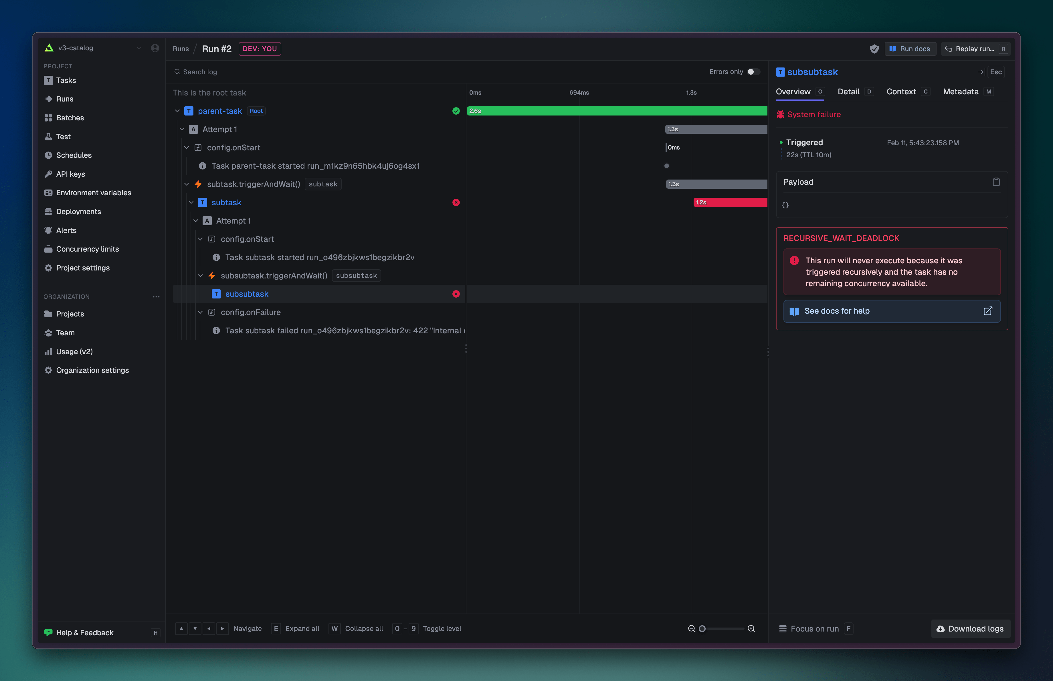Viewport: 1053px width, 681px height.
Task: Select the subsubtask tree row
Action: tap(319, 294)
